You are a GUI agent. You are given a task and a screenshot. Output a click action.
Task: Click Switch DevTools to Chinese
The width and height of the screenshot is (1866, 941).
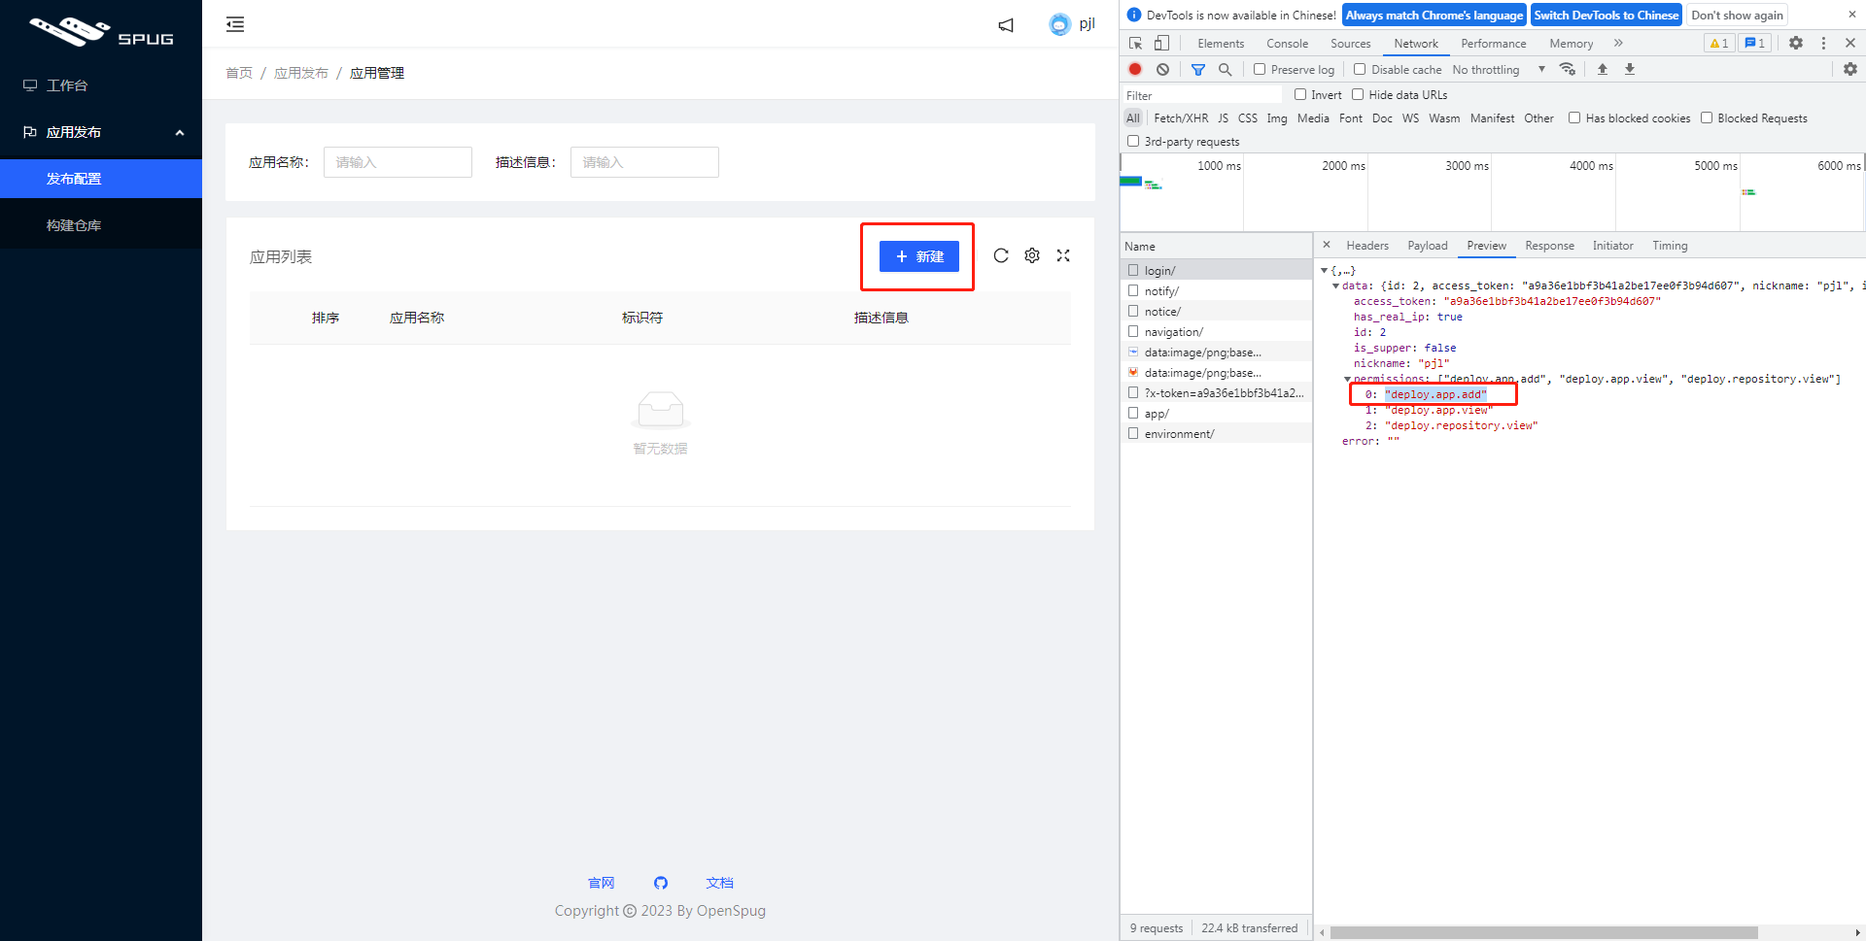[x=1606, y=15]
